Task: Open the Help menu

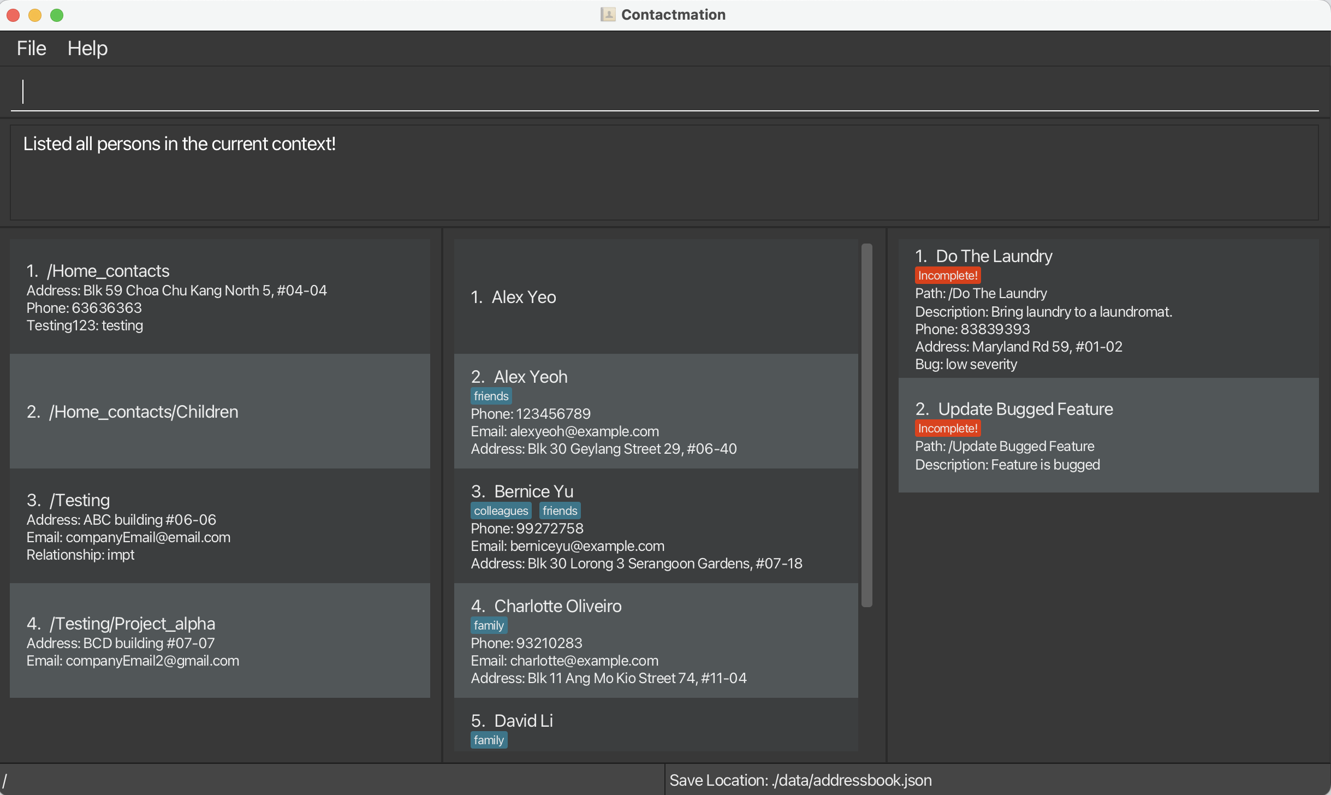Action: pyautogui.click(x=87, y=48)
